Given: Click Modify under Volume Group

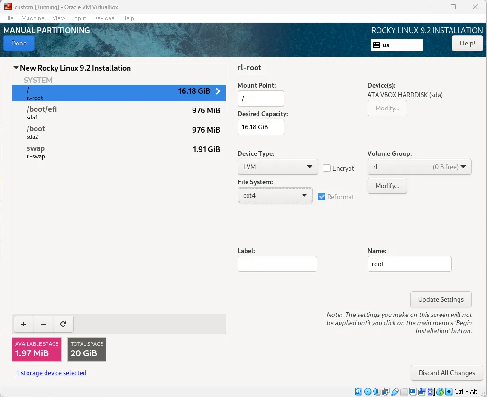Looking at the screenshot, I should click(x=387, y=186).
